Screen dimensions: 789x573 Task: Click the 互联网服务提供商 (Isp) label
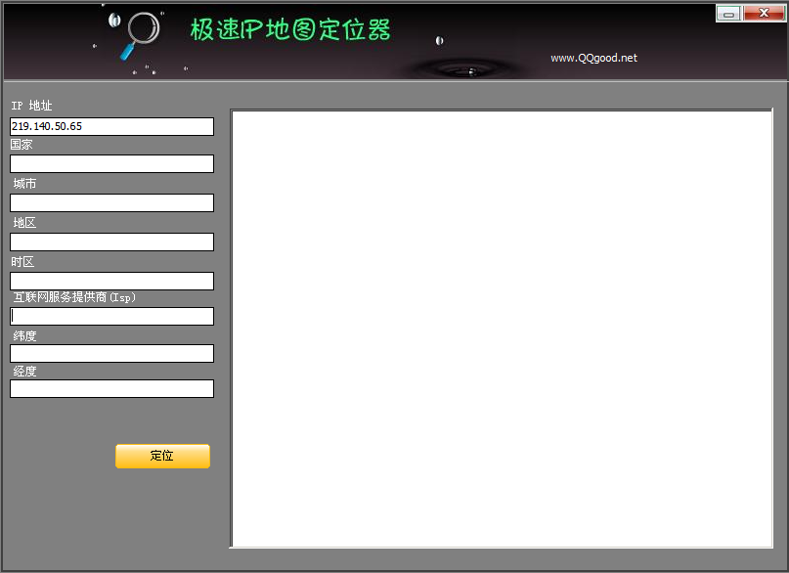(74, 297)
